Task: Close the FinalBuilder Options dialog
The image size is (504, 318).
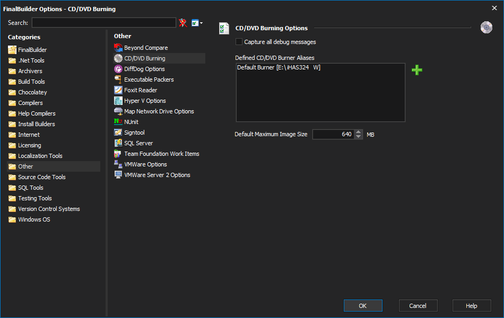Action: pyautogui.click(x=494, y=8)
